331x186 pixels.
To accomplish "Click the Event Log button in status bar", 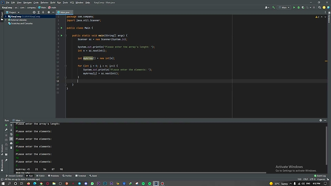I will pyautogui.click(x=320, y=176).
